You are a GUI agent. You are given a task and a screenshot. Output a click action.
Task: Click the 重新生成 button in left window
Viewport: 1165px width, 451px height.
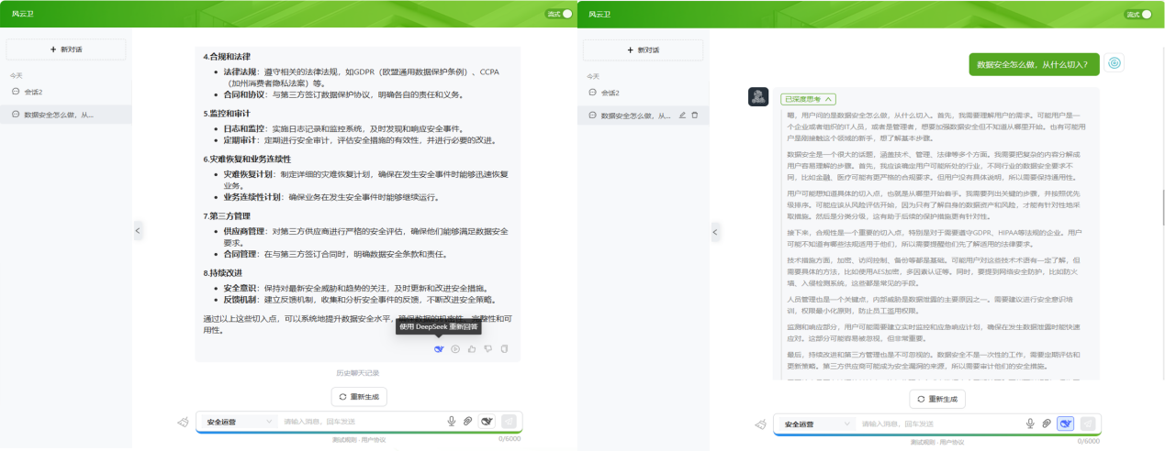point(359,397)
